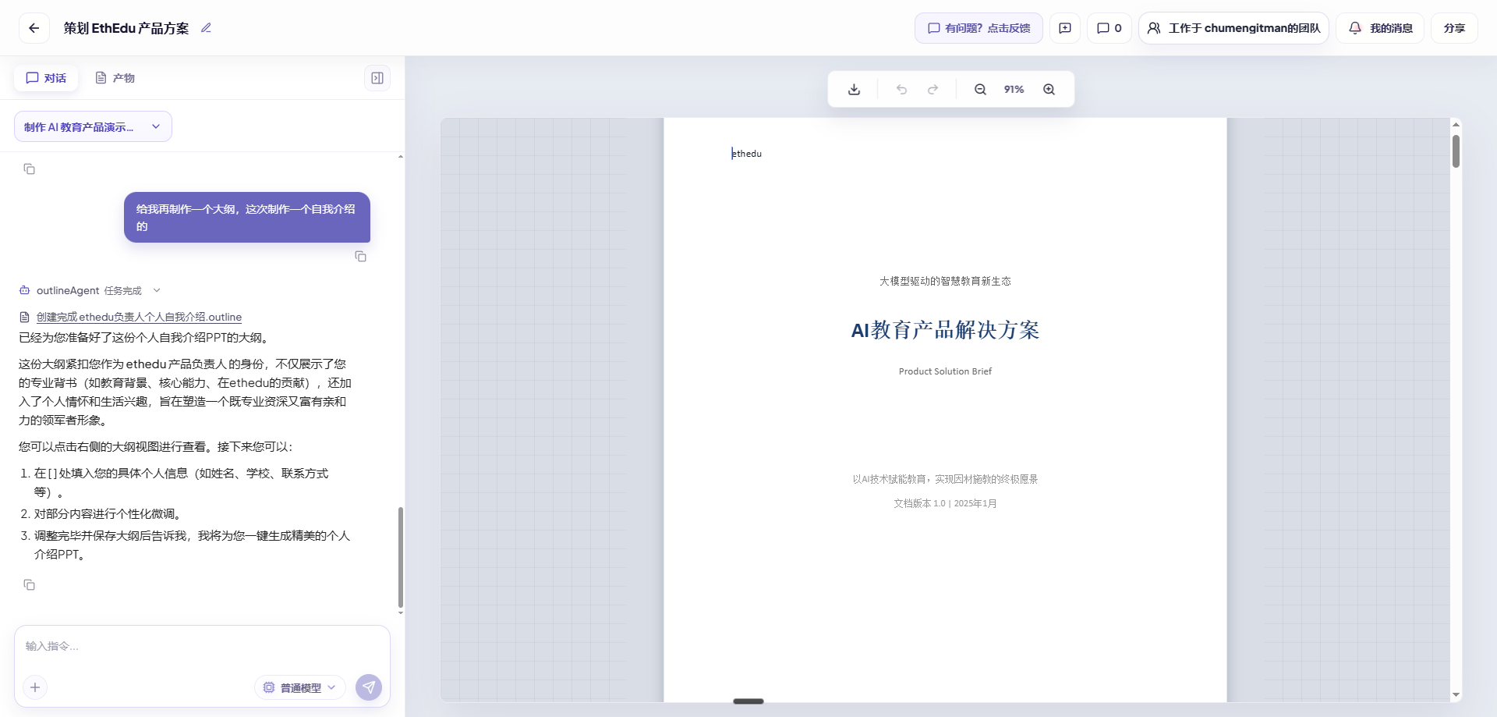1497x717 pixels.
Task: Add a new comment via plus-bubble icon
Action: (1065, 28)
